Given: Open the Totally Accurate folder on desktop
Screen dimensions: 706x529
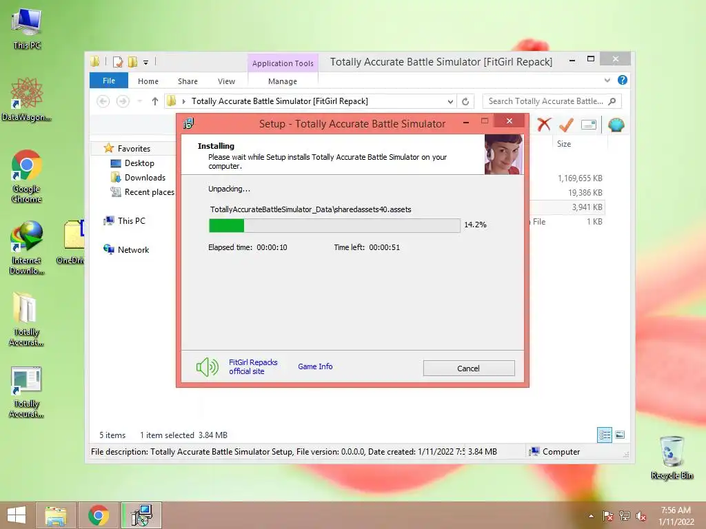Looking at the screenshot, I should pos(27,320).
